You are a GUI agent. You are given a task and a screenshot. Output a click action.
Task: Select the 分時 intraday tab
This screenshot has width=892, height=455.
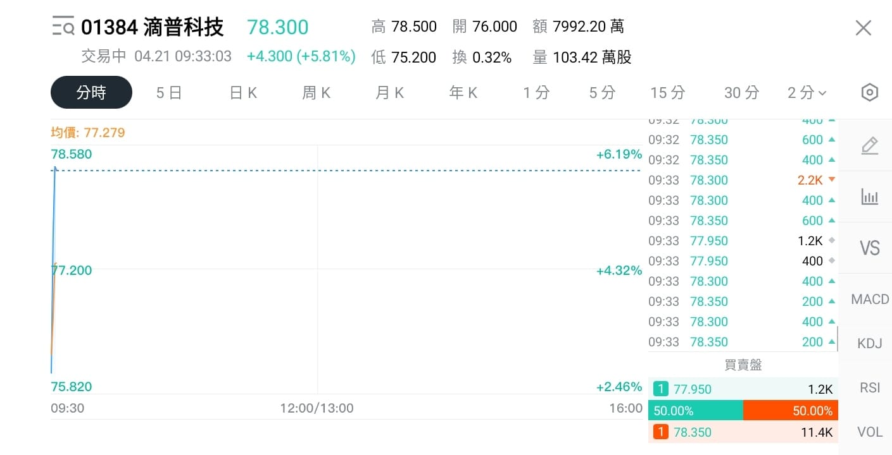click(91, 93)
